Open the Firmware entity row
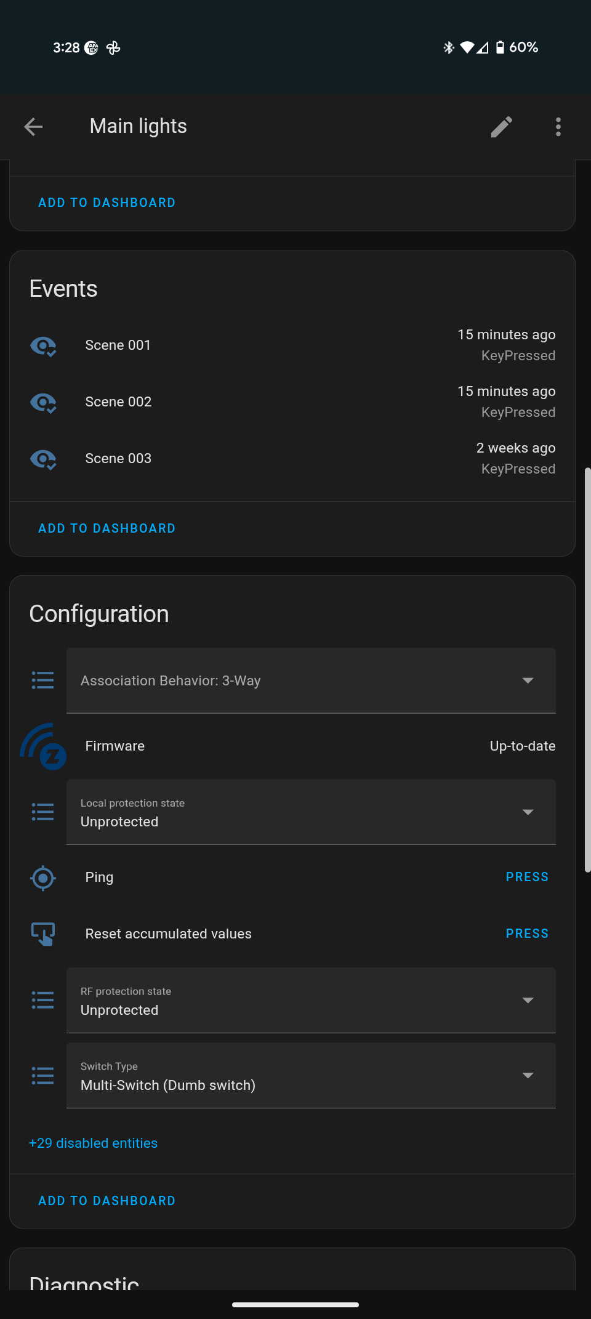 292,746
